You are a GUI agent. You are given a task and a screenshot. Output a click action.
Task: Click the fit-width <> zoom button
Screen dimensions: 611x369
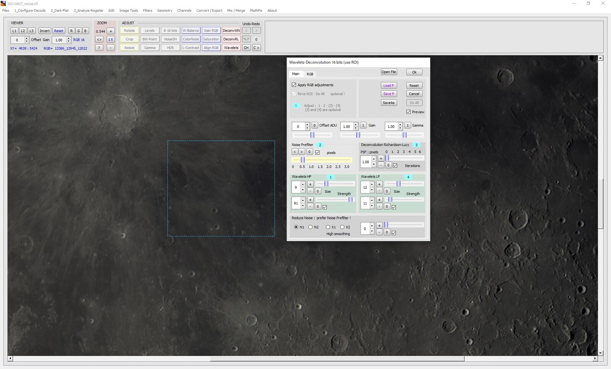click(99, 39)
